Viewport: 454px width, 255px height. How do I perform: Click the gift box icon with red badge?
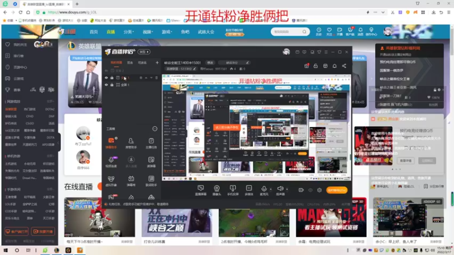coord(306,66)
